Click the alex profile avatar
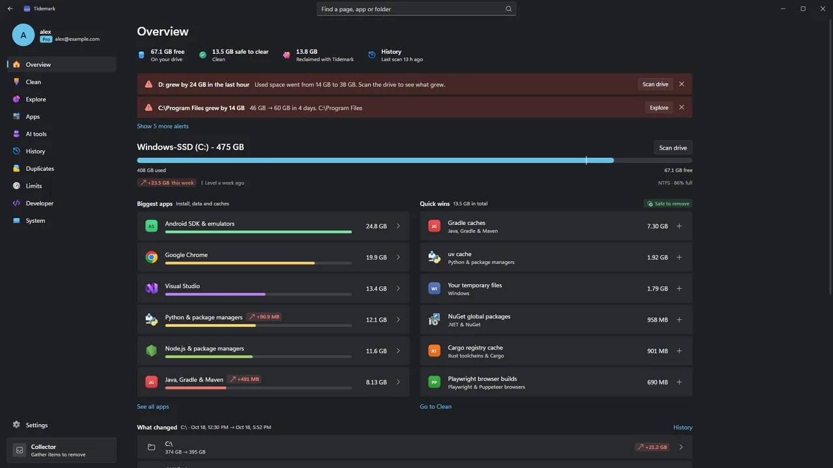This screenshot has width=833, height=468. (23, 35)
